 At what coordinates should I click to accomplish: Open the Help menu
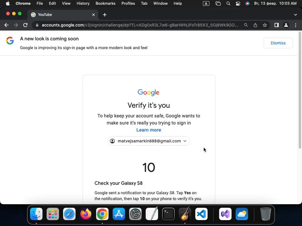tap(178, 4)
